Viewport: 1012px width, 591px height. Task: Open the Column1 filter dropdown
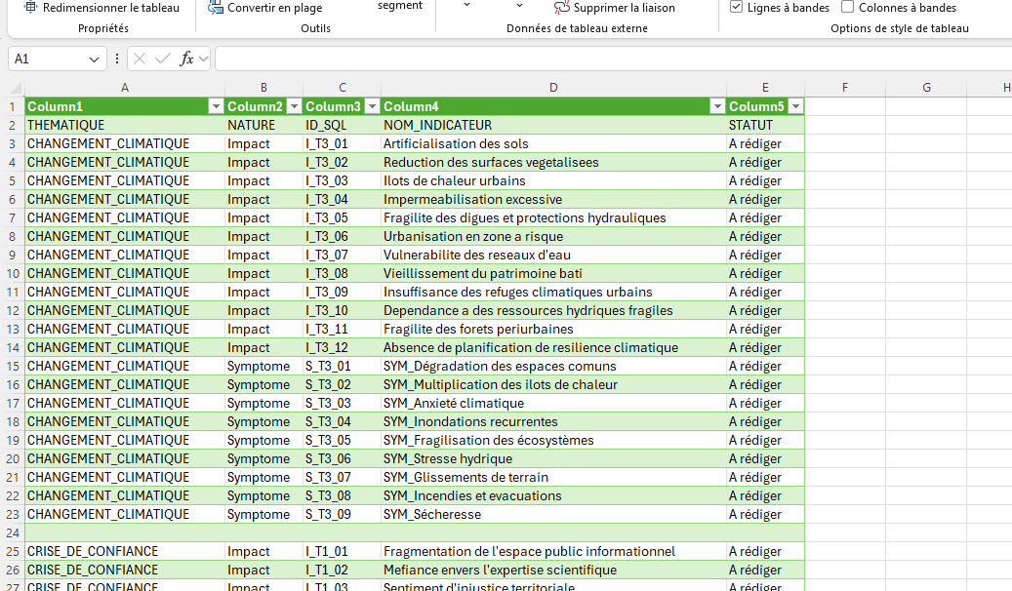pos(216,106)
